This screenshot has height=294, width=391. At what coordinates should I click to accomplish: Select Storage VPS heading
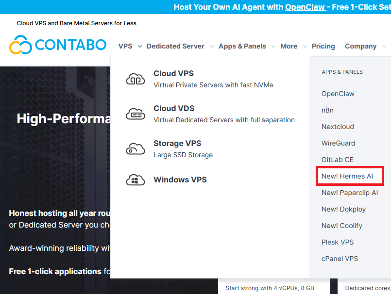[177, 143]
